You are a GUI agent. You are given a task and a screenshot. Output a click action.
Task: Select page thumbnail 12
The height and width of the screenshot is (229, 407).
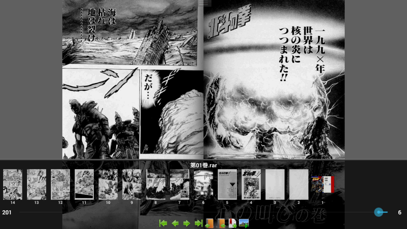pos(60,184)
